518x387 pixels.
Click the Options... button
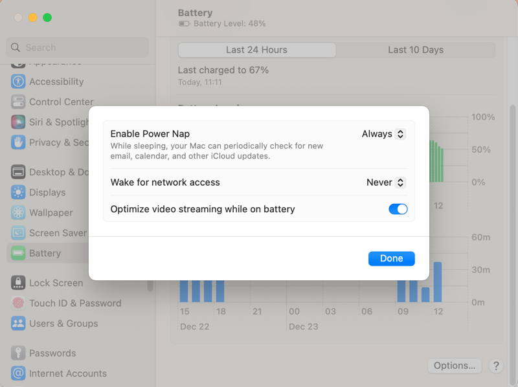click(455, 366)
